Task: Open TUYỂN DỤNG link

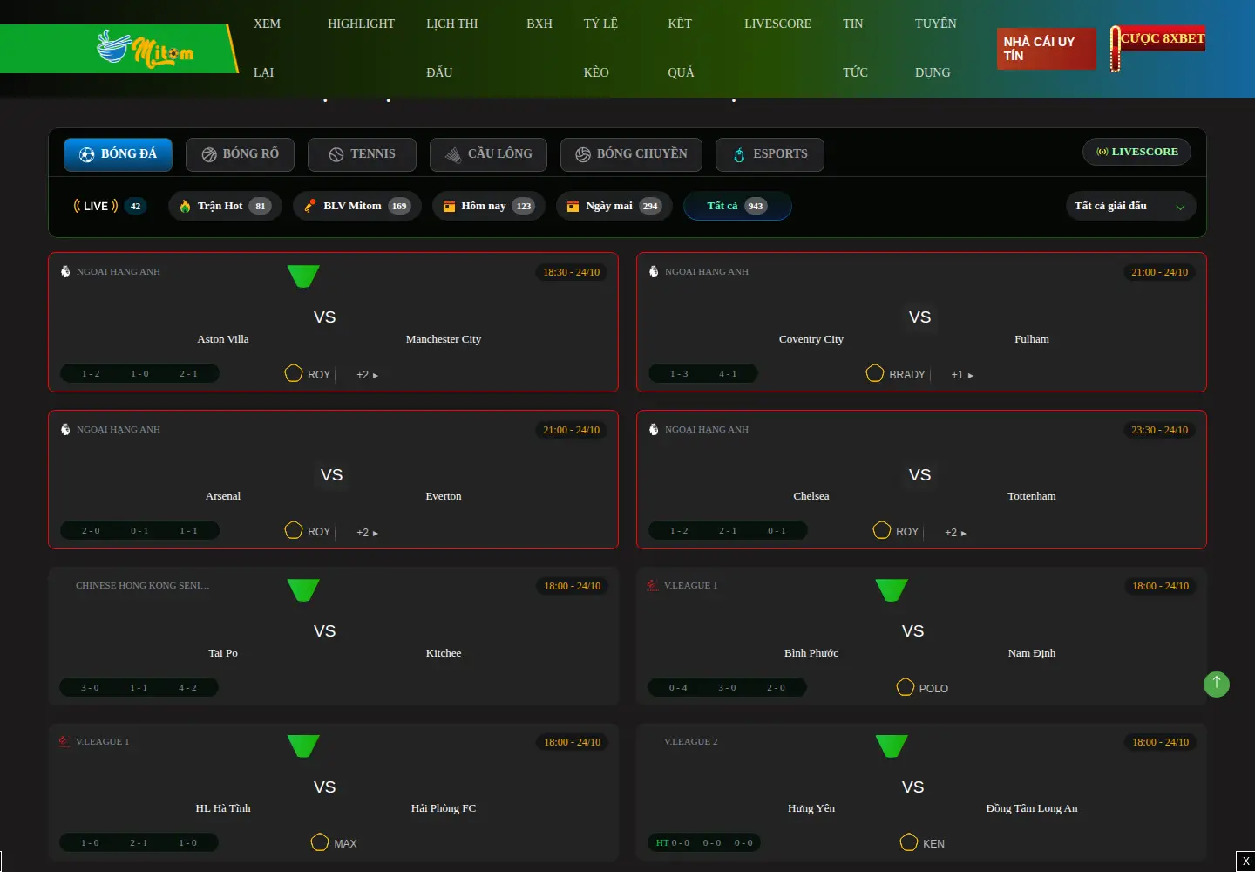Action: pos(935,48)
